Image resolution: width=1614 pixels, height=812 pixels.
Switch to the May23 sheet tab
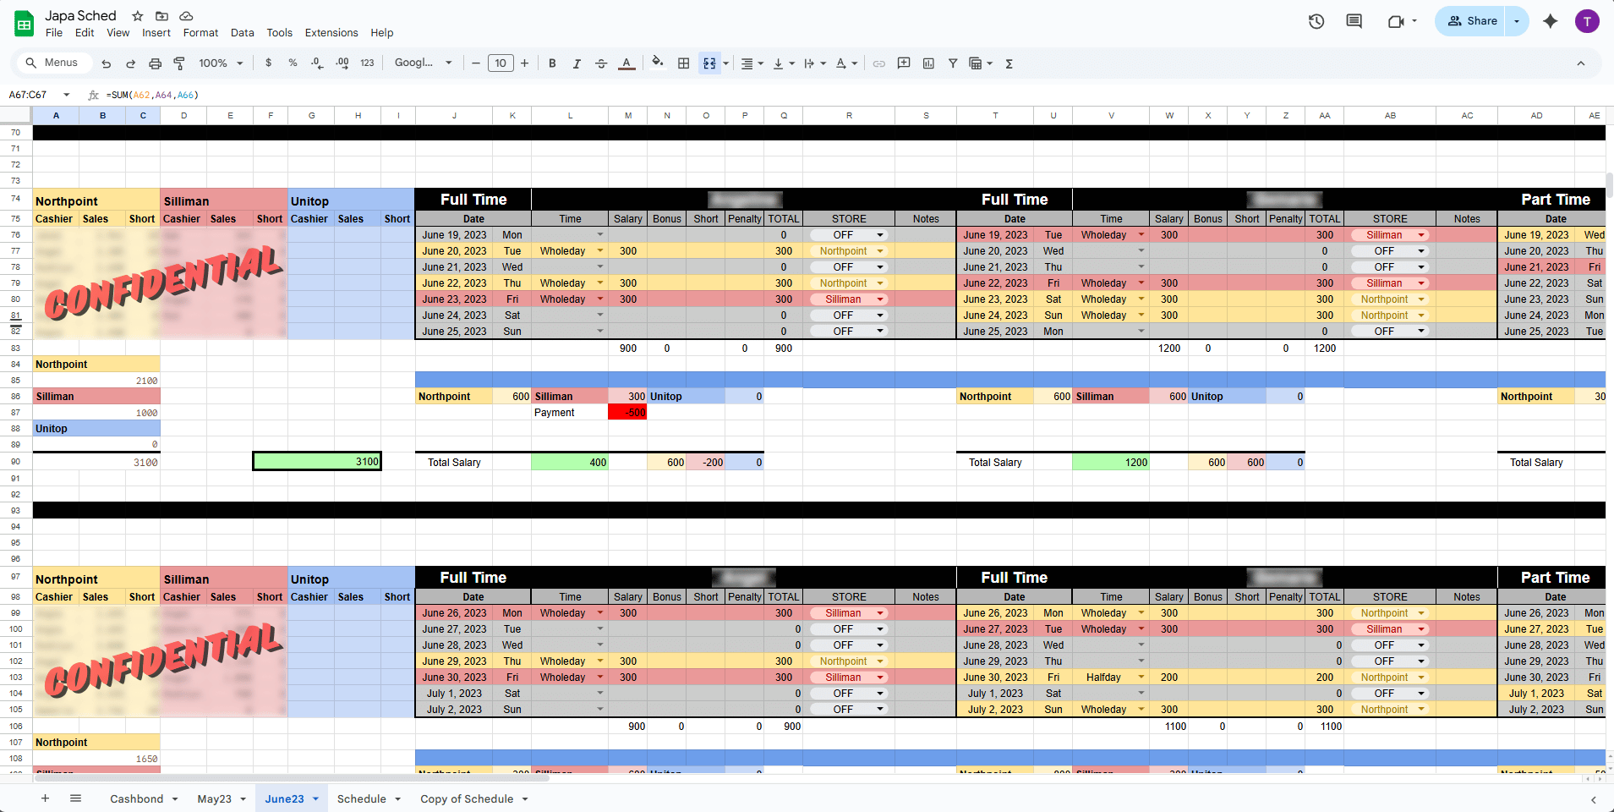214,799
